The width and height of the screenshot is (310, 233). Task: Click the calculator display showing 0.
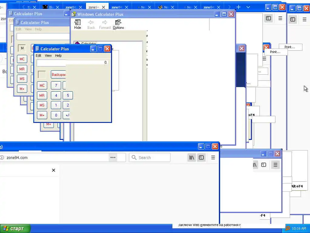[72, 62]
